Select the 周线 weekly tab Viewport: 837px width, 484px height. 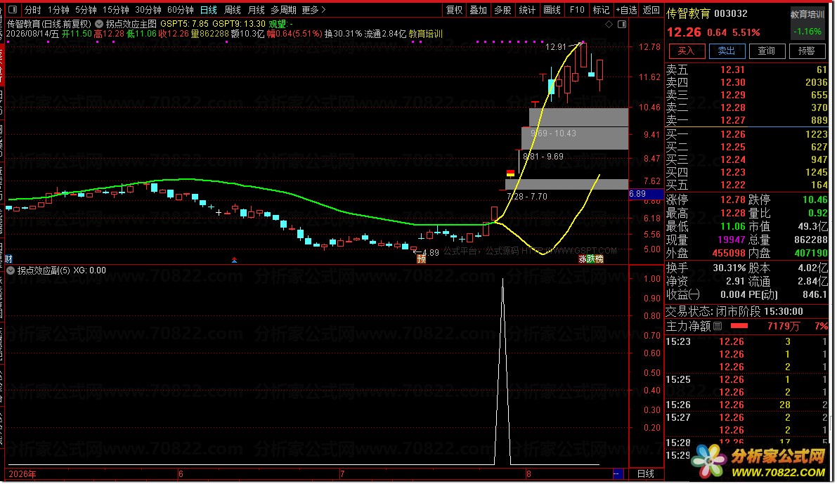tap(232, 10)
